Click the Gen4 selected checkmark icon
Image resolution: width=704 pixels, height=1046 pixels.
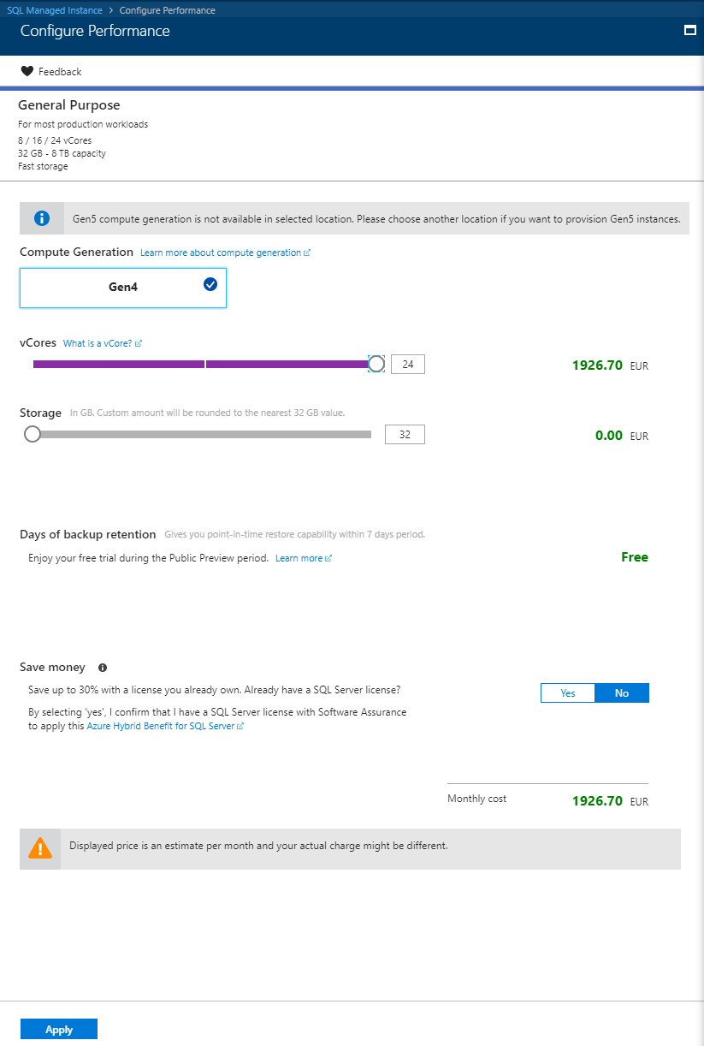point(210,285)
